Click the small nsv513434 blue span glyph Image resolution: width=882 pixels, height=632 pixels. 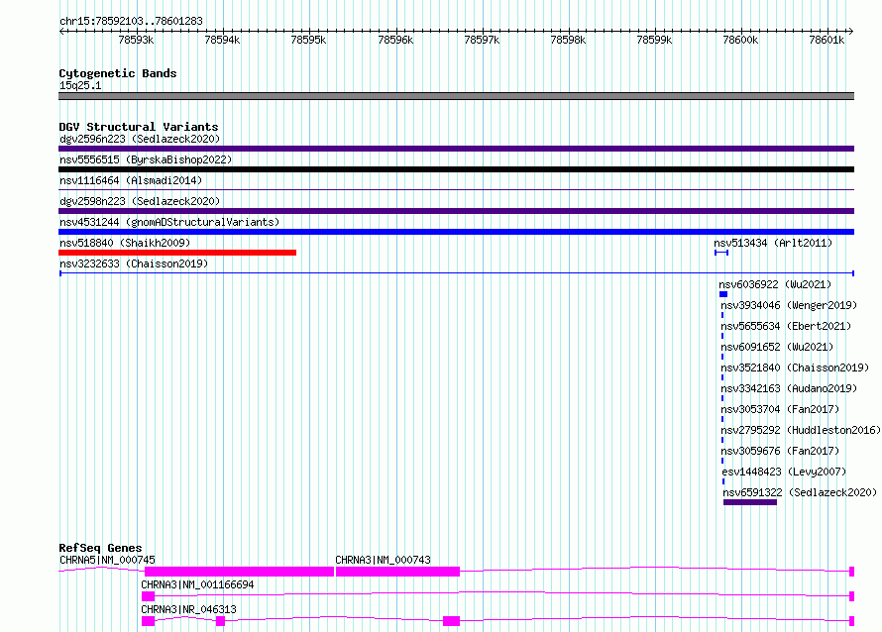click(721, 253)
